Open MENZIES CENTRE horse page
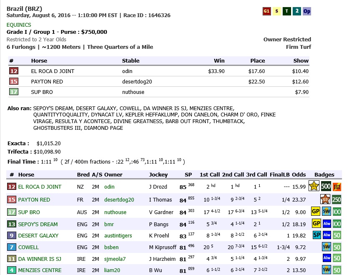 pos(40,270)
